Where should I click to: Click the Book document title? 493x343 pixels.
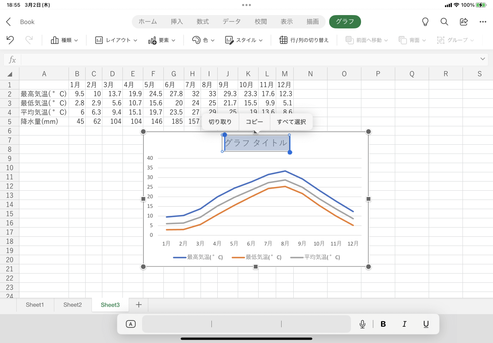[27, 22]
